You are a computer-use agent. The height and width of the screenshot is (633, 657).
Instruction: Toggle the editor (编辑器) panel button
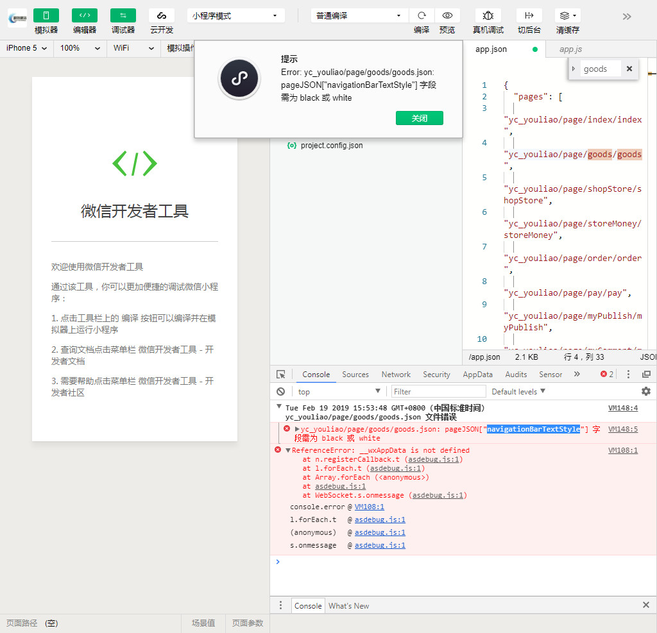click(x=85, y=15)
